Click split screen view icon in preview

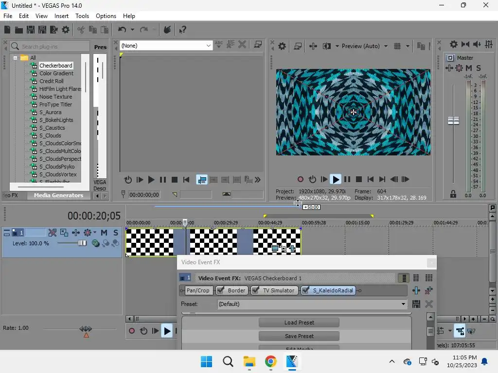326,46
